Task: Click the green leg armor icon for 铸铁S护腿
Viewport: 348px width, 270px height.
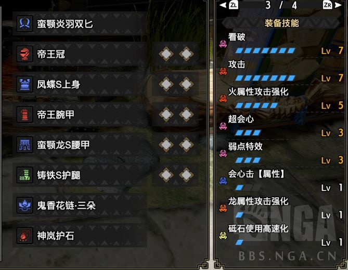Action: pyautogui.click(x=24, y=175)
